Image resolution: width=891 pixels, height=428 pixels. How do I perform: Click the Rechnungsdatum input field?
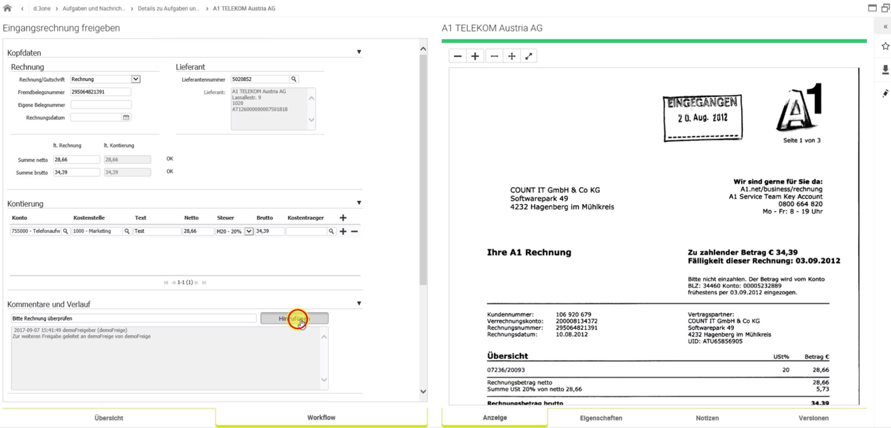pyautogui.click(x=96, y=118)
